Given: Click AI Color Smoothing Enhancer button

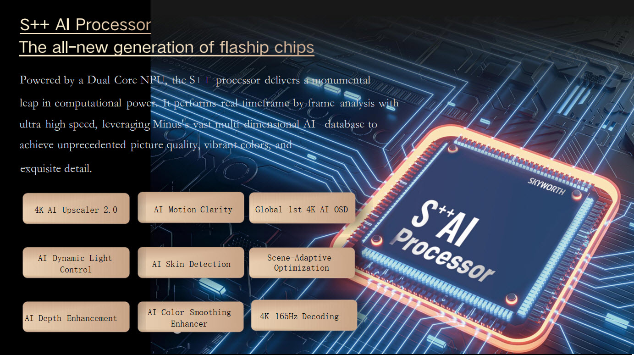Looking at the screenshot, I should (190, 317).
